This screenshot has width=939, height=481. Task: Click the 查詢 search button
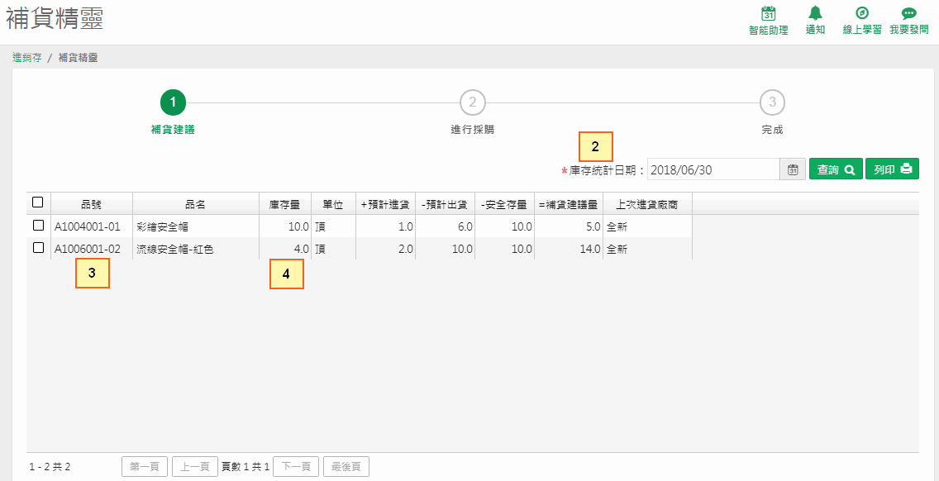[836, 169]
